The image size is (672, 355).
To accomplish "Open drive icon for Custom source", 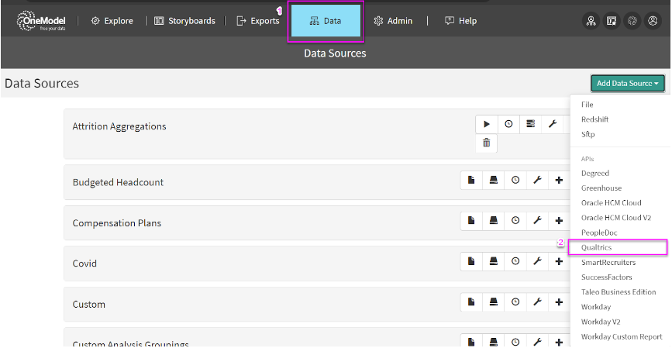I will click(494, 302).
